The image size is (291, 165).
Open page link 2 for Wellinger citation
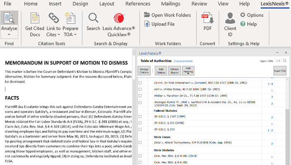pyautogui.click(x=272, y=104)
